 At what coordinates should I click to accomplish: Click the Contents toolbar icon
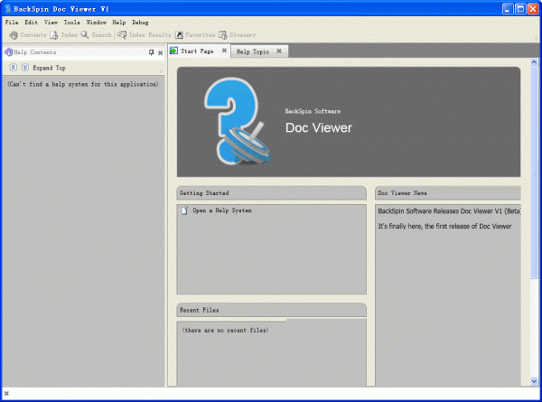14,35
